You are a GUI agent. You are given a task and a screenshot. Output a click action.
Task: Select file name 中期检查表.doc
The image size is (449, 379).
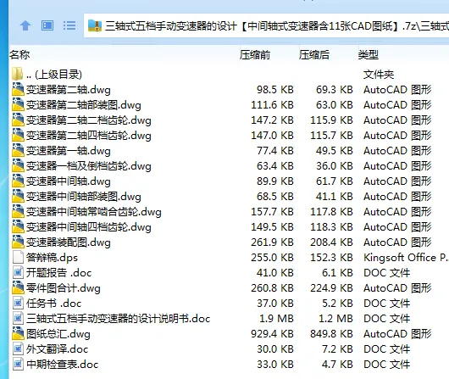(x=62, y=365)
